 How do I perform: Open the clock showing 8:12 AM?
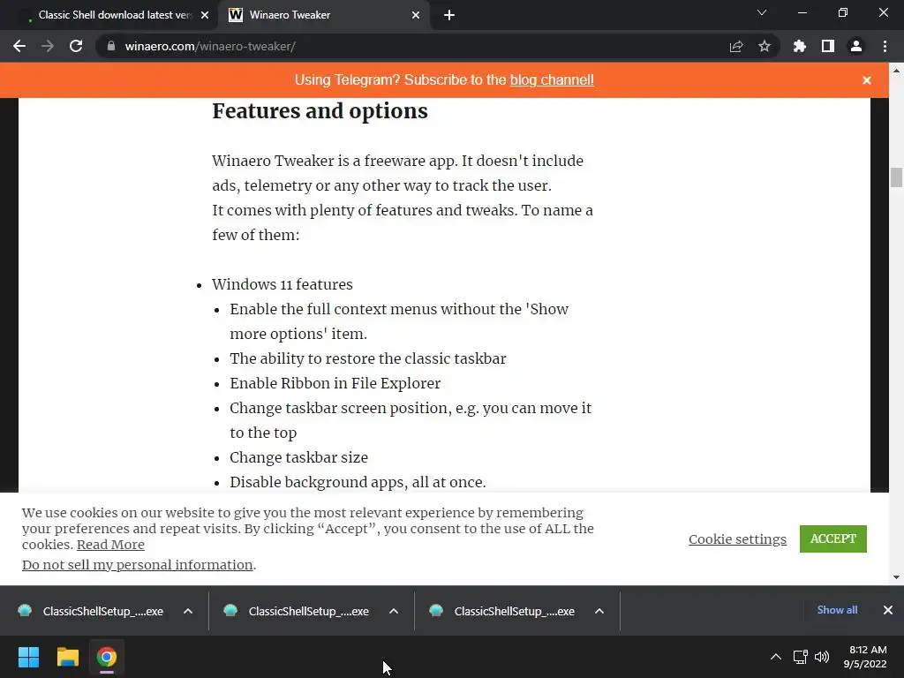tap(867, 657)
